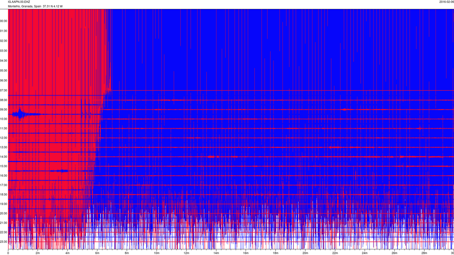The width and height of the screenshot is (454, 255).
Task: Pick the 19:30 row label
Action: pyautogui.click(x=3, y=204)
